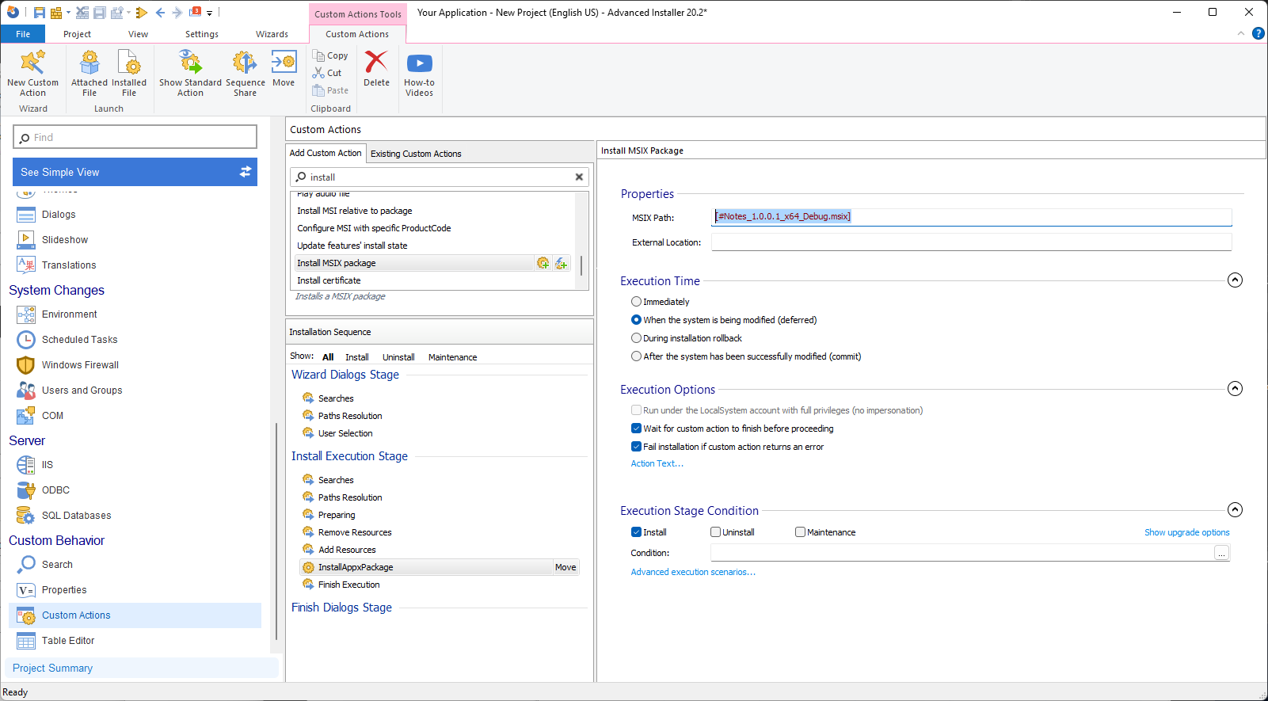Viewport: 1268px width, 701px height.
Task: Show only Uninstall sequence actions
Action: [x=398, y=357]
